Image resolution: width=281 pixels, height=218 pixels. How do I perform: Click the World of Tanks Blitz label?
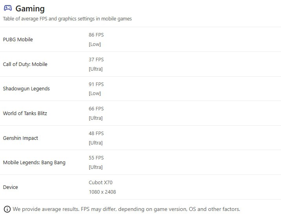25,113
